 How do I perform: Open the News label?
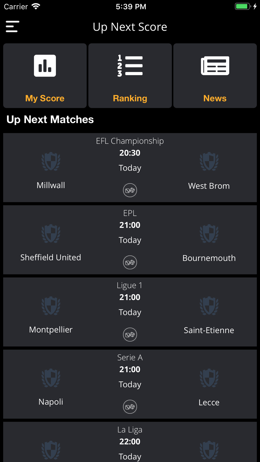(x=215, y=98)
